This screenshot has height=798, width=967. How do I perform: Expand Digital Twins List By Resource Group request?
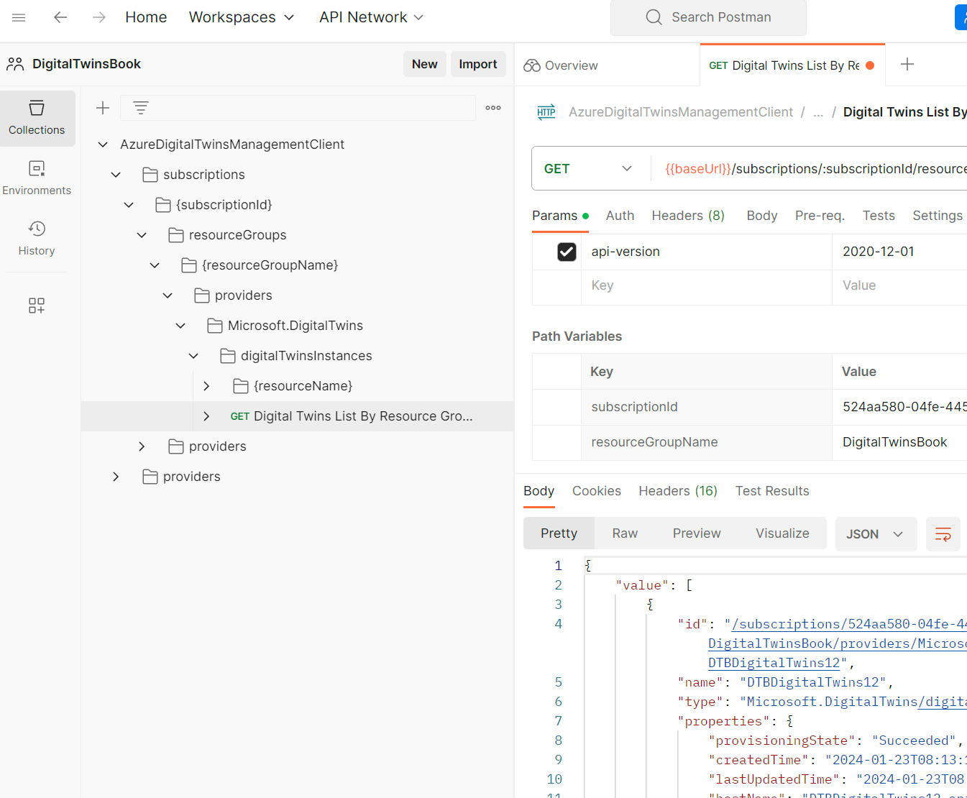coord(206,416)
